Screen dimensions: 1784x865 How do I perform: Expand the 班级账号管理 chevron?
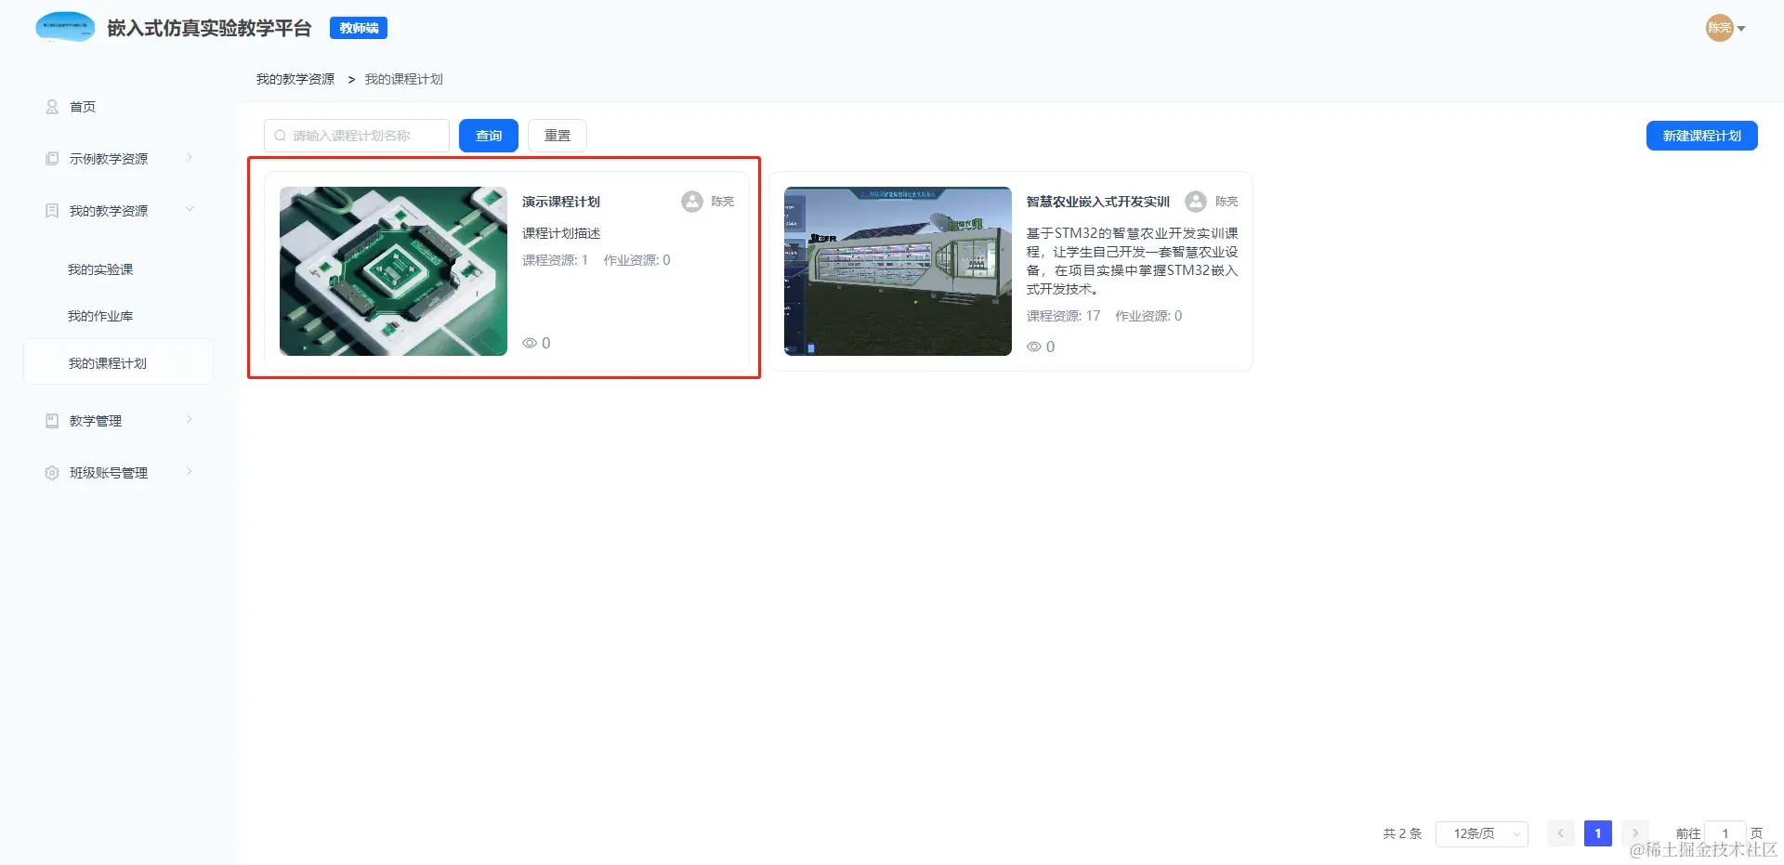(x=190, y=471)
